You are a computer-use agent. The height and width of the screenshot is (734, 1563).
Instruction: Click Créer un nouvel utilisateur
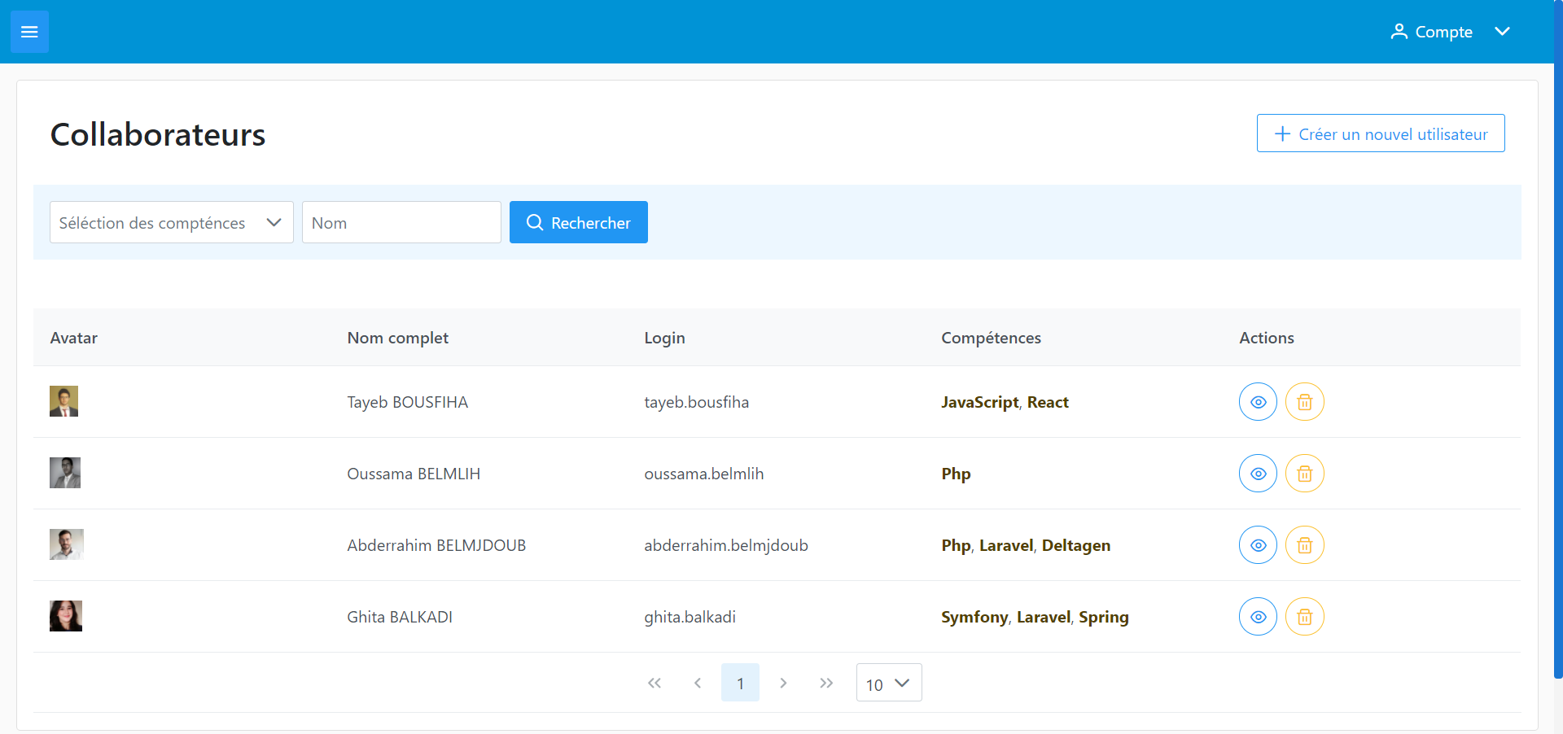[1381, 133]
